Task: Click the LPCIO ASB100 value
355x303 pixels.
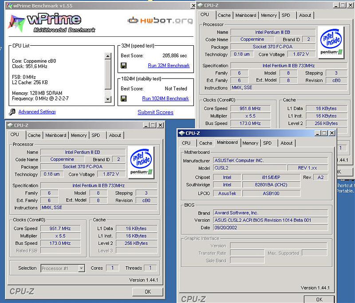Action: tap(271, 193)
